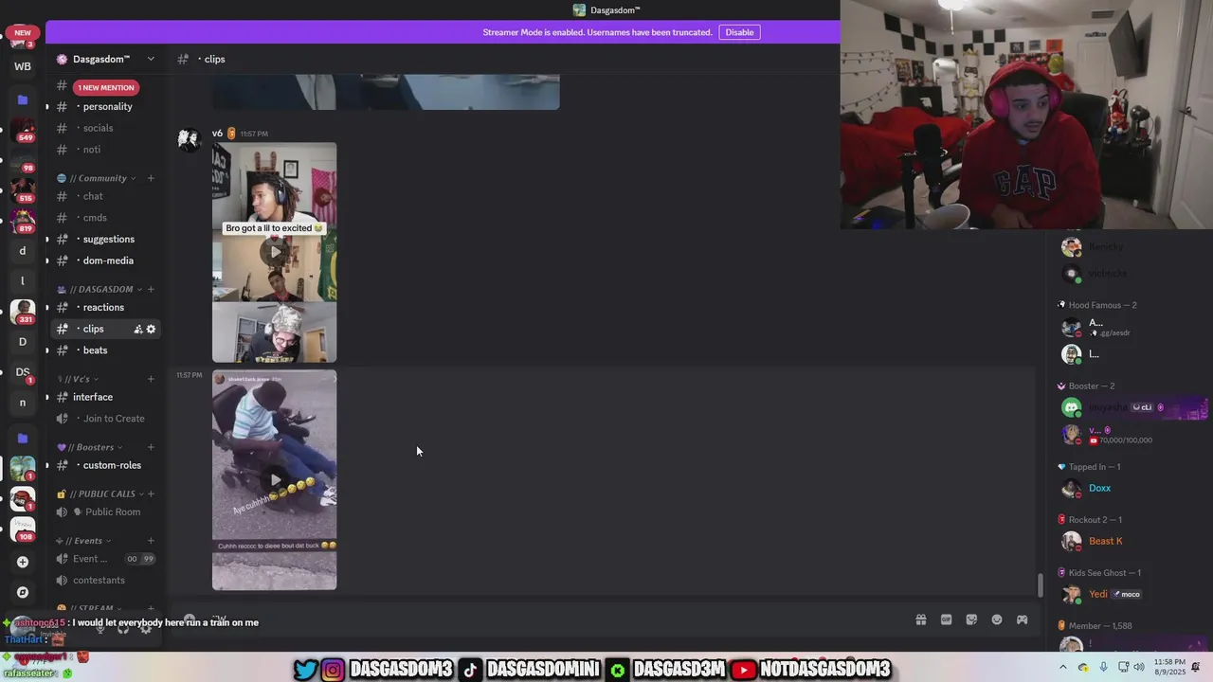Create invite for clips channel
The width and height of the screenshot is (1213, 682).
point(137,329)
